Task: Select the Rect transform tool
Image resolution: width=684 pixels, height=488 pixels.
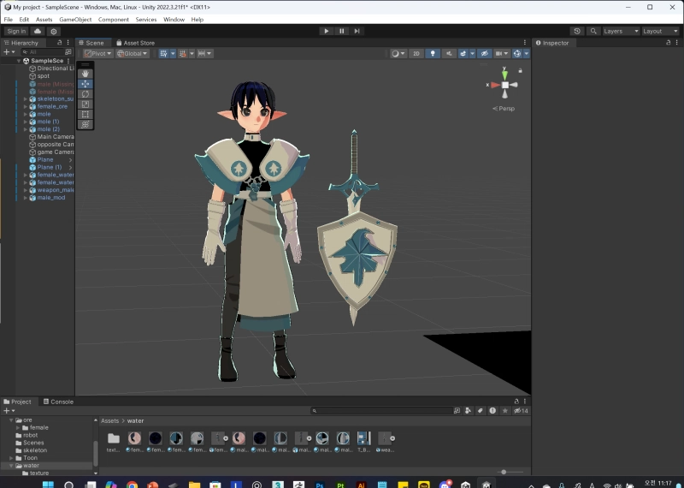Action: coord(85,114)
